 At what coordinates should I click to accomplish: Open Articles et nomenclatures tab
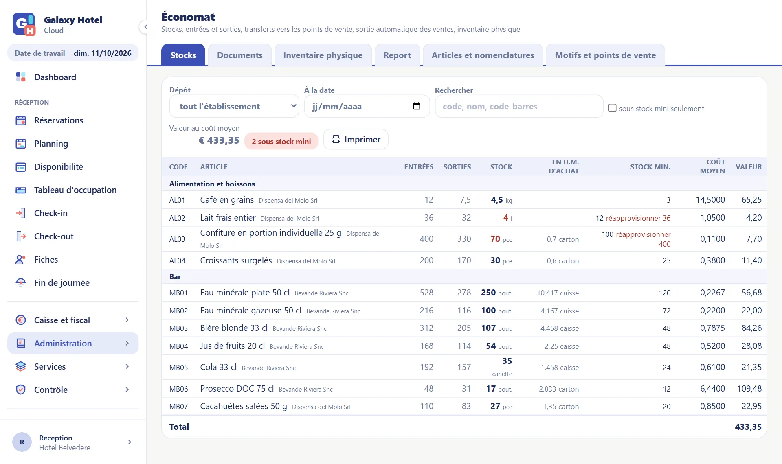click(x=483, y=55)
